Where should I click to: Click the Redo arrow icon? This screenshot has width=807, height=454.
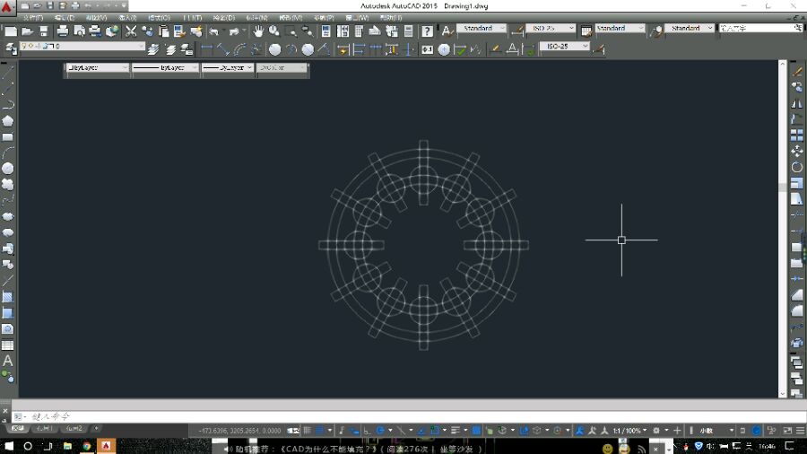click(x=234, y=31)
